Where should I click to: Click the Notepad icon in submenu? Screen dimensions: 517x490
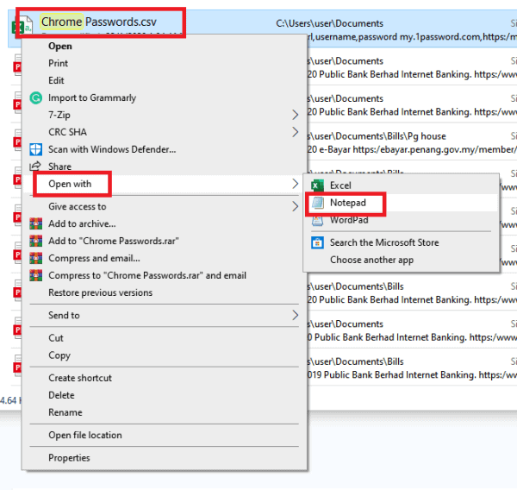[x=318, y=203]
